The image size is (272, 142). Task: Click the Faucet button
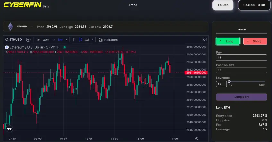tap(223, 5)
